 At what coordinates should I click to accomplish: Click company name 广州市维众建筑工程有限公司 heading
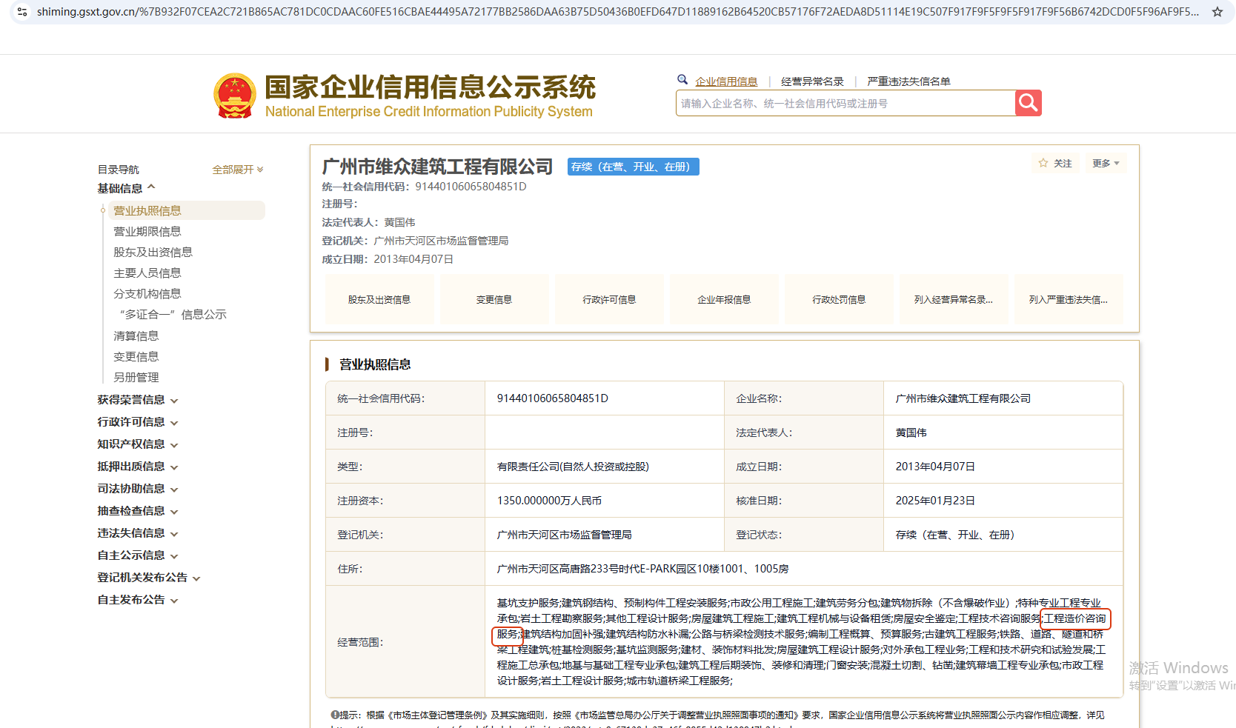tap(438, 167)
